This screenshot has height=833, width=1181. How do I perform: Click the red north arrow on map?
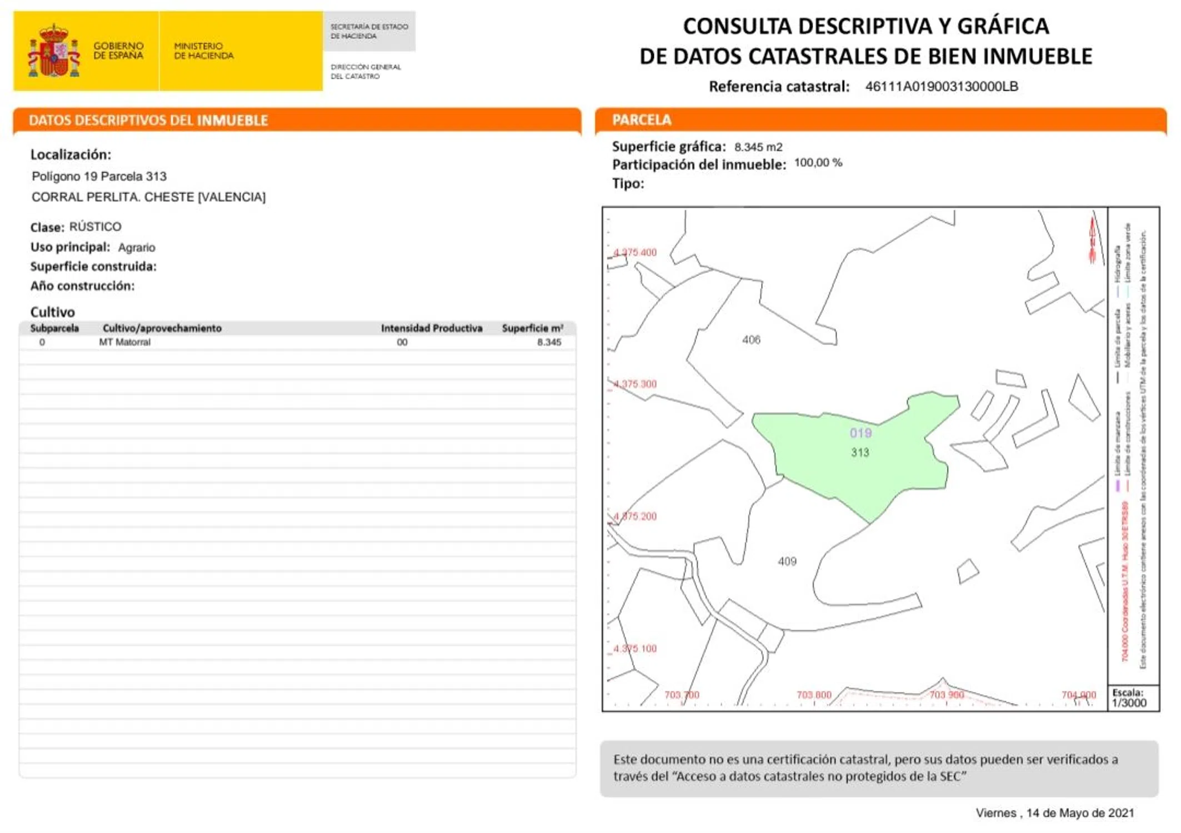[1092, 240]
